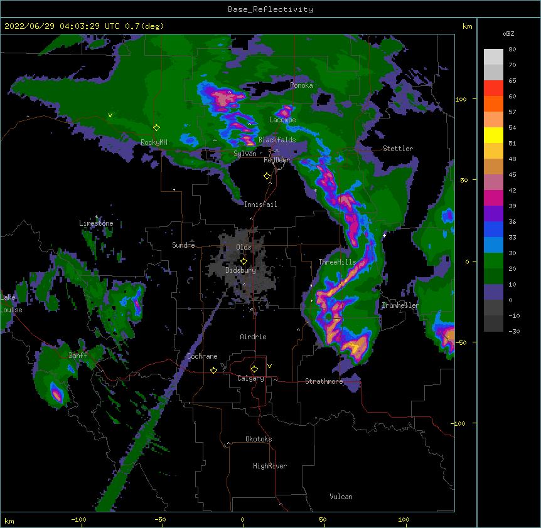Click the Sundre label
The width and height of the screenshot is (541, 528).
pos(183,245)
